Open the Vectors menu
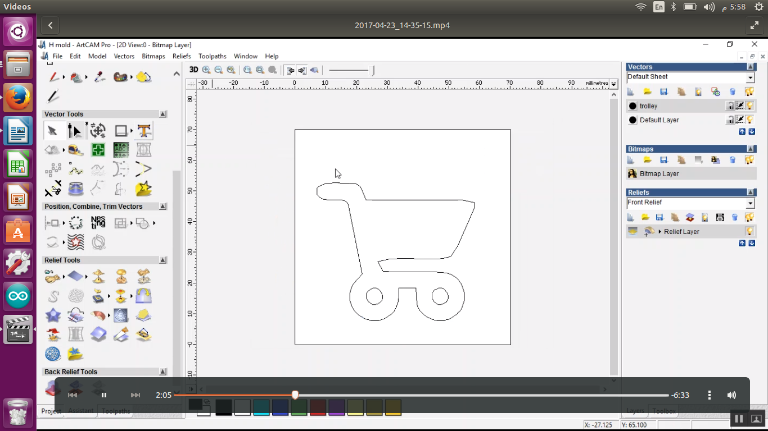This screenshot has width=768, height=431. click(124, 56)
